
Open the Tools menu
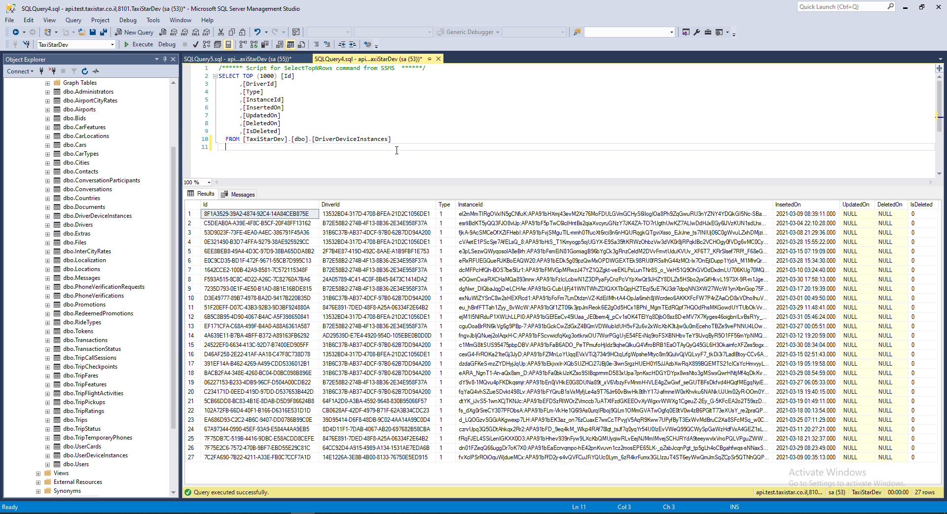[153, 20]
